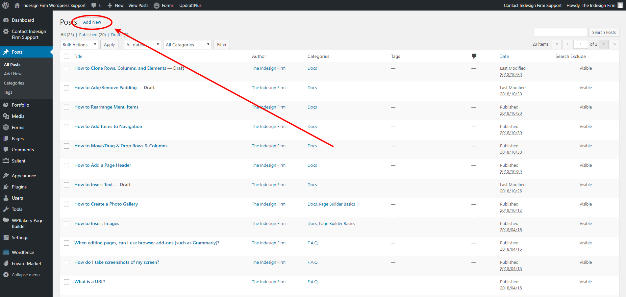Click the Dashboard gauge icon
Screen dimensions: 626x297
[6, 20]
